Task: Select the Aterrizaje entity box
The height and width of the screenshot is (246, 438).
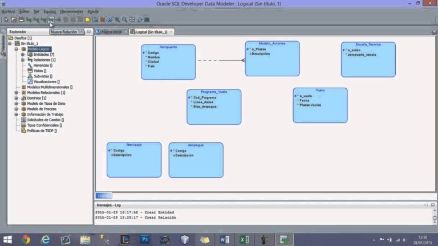Action: click(134, 160)
